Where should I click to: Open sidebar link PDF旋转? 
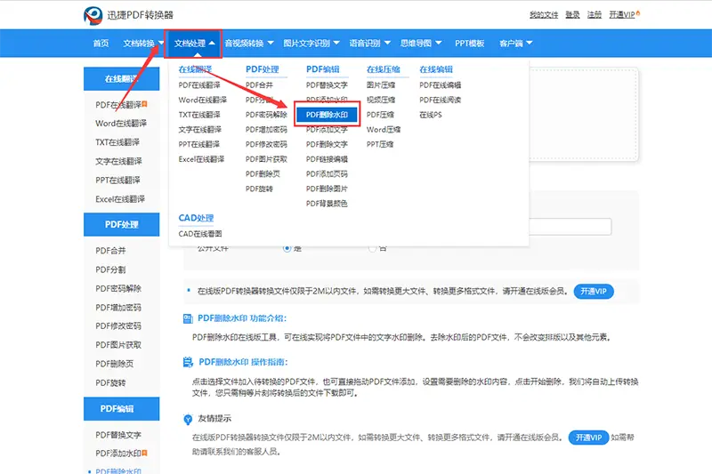tap(110, 382)
